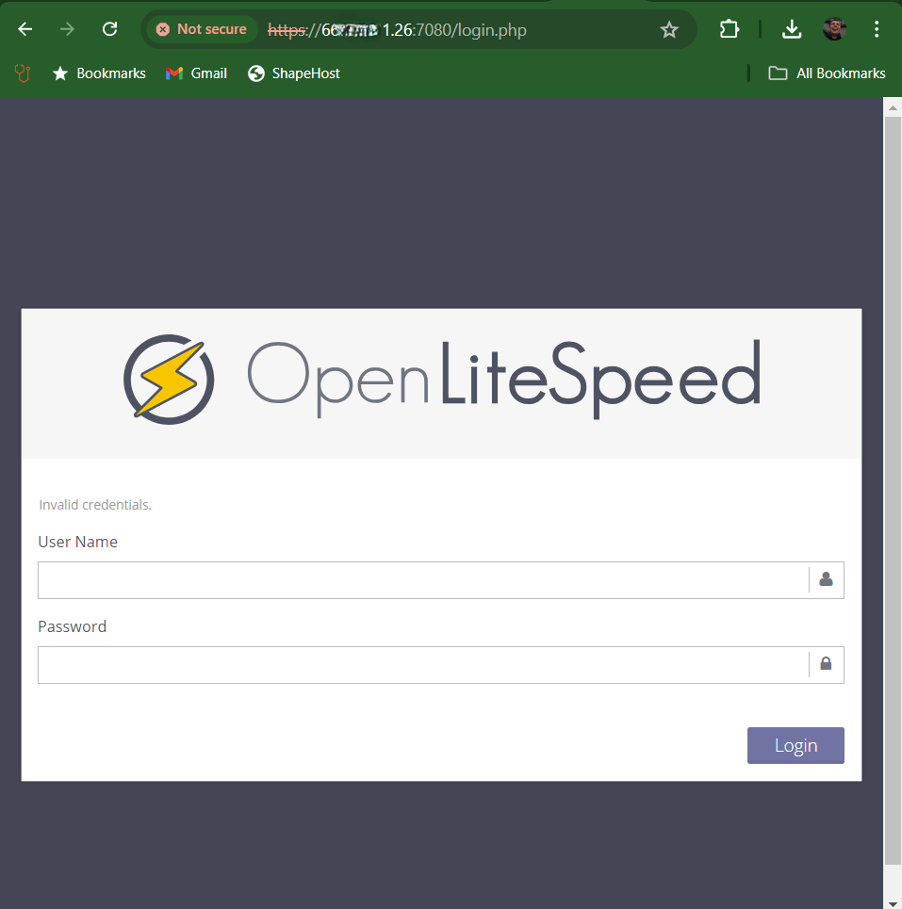Click the user icon in User Name field
Screen dimensions: 902x909
coord(826,579)
